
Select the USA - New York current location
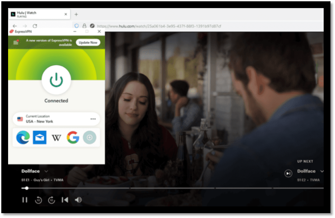click(56, 119)
